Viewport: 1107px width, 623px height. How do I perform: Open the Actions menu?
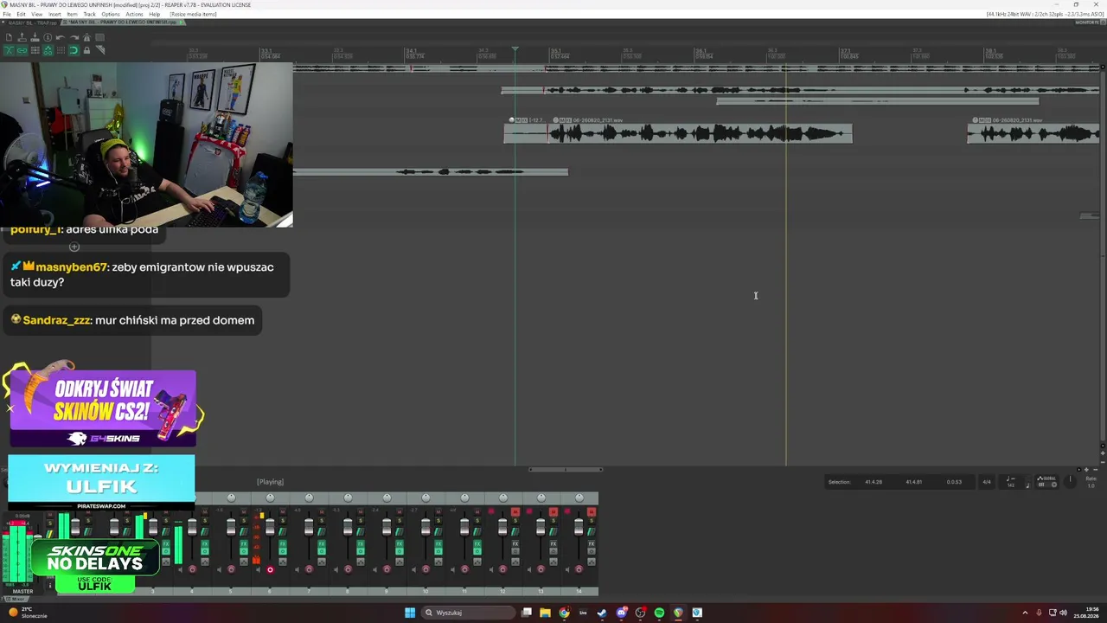click(x=134, y=14)
